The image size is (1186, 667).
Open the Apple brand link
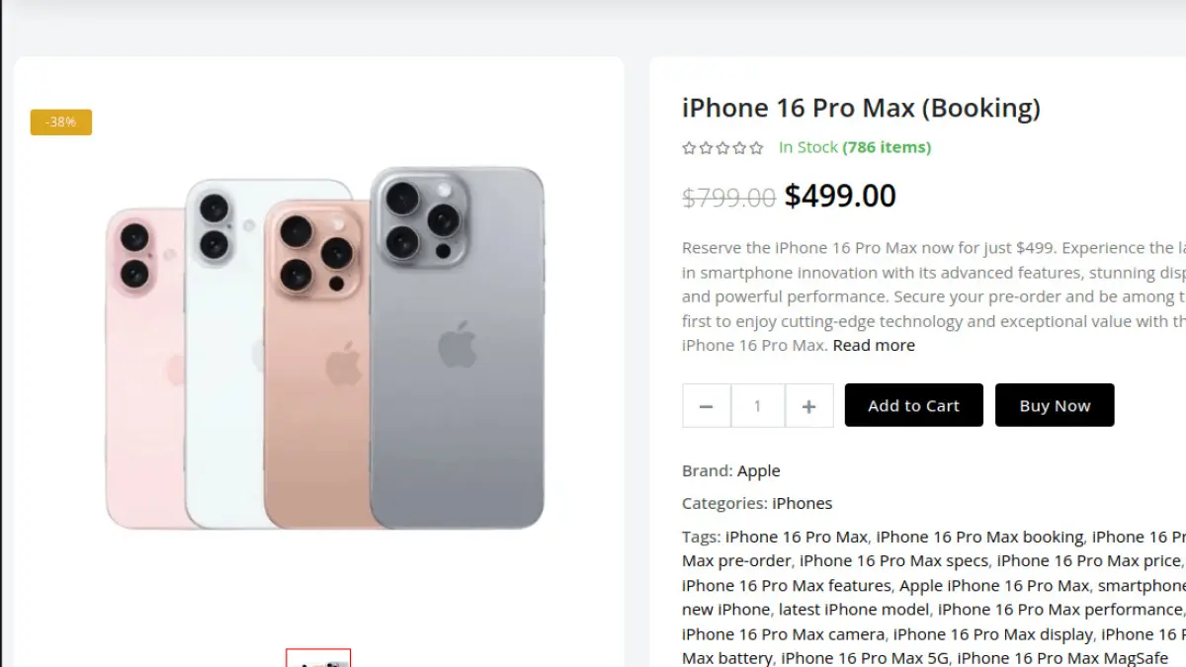tap(758, 470)
